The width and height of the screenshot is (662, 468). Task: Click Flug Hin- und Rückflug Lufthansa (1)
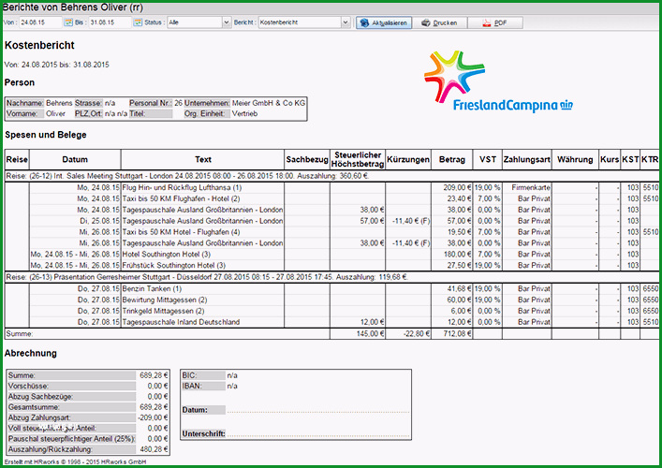coord(182,187)
